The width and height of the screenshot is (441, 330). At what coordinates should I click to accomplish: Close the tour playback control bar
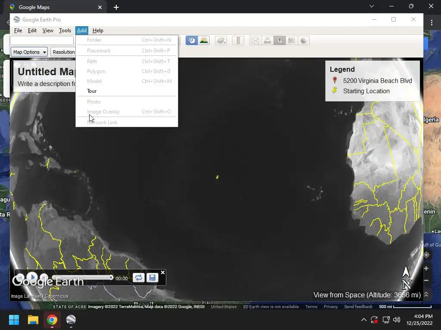pyautogui.click(x=162, y=272)
